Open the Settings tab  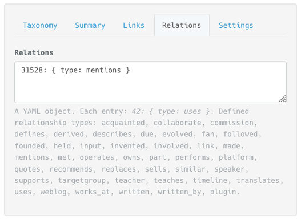[236, 25]
